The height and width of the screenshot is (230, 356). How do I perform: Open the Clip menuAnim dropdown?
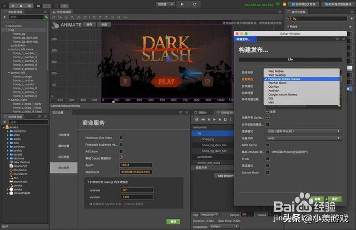209,214
